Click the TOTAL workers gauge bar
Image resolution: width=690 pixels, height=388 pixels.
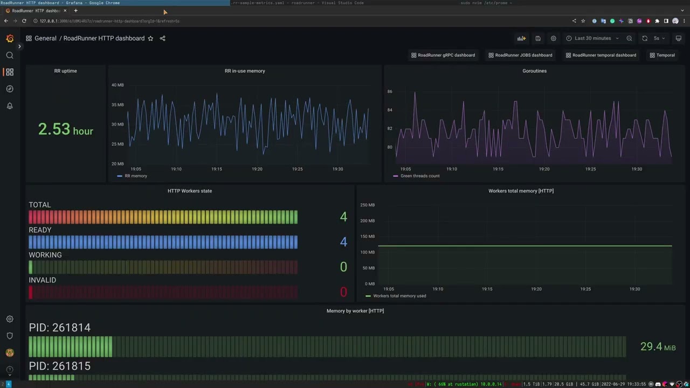[163, 217]
